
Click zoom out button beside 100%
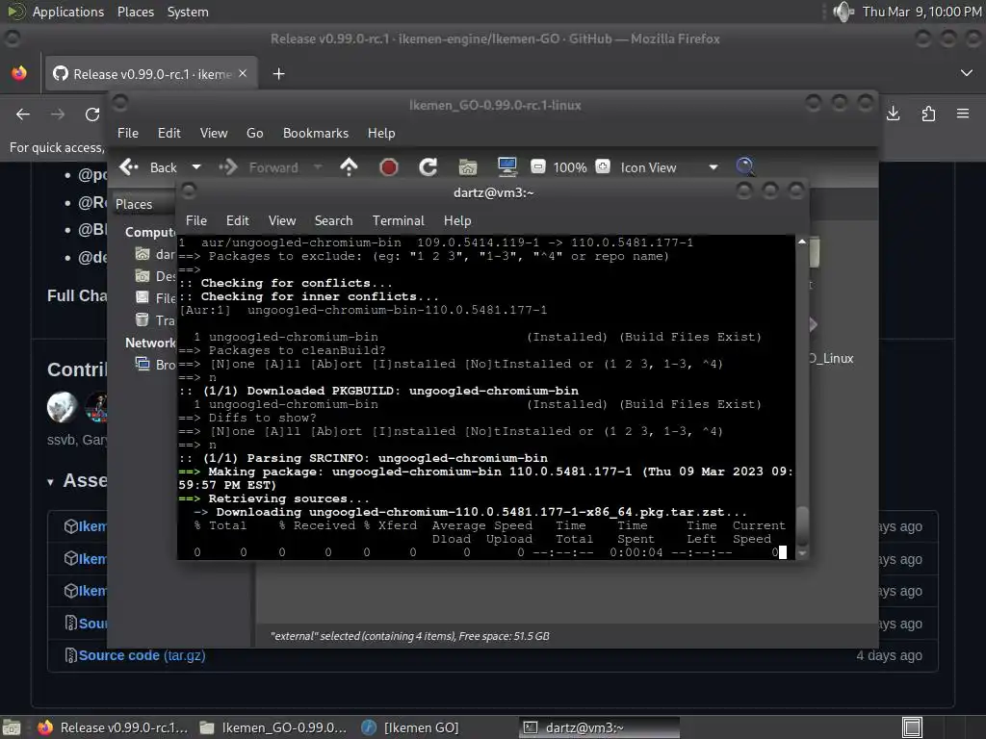click(537, 166)
